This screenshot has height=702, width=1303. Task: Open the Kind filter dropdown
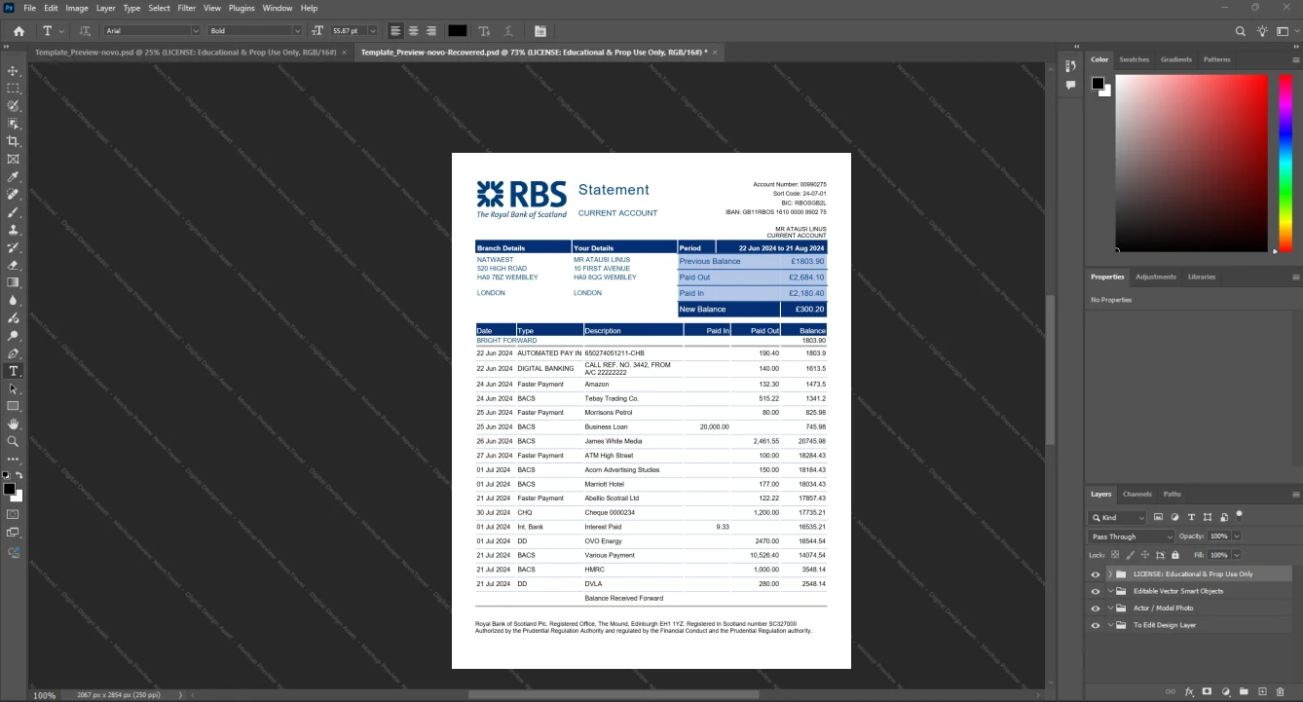(x=1118, y=518)
